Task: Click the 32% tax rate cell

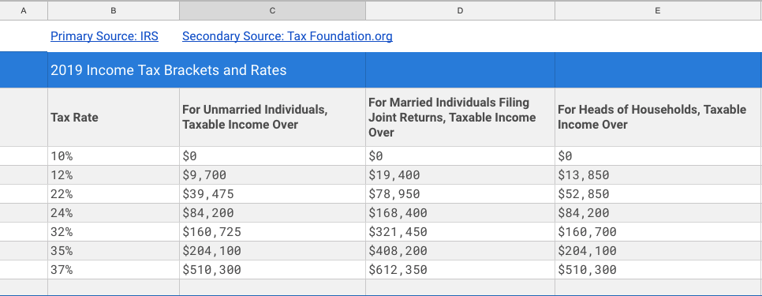Action: click(114, 232)
